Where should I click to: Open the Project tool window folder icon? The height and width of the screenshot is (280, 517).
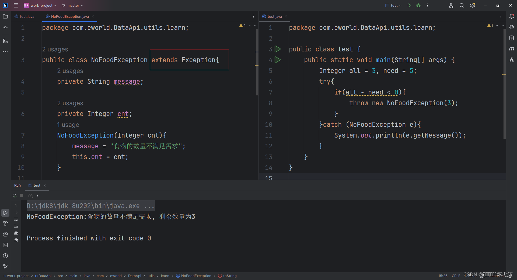5,16
